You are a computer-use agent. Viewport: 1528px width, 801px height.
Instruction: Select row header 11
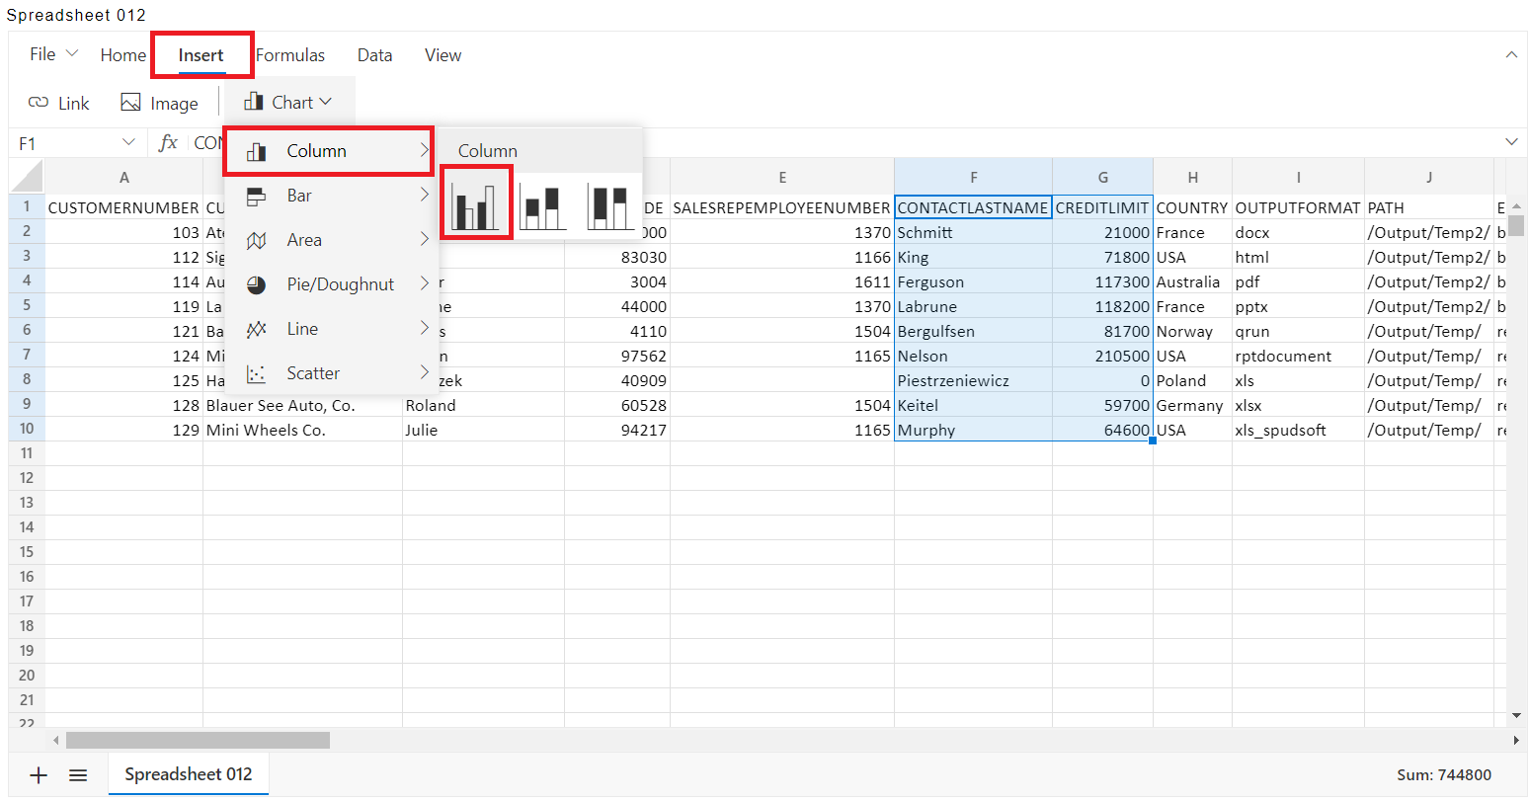point(28,453)
